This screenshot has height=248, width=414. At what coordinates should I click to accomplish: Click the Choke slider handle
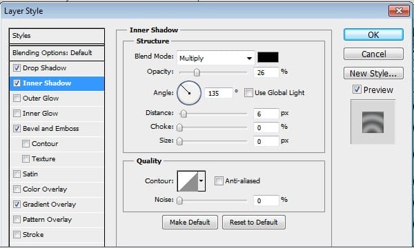[179, 127]
